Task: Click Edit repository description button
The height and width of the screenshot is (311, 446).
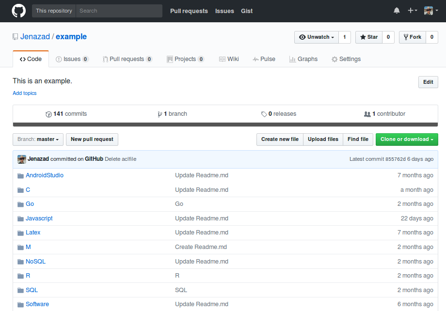Action: (x=428, y=82)
